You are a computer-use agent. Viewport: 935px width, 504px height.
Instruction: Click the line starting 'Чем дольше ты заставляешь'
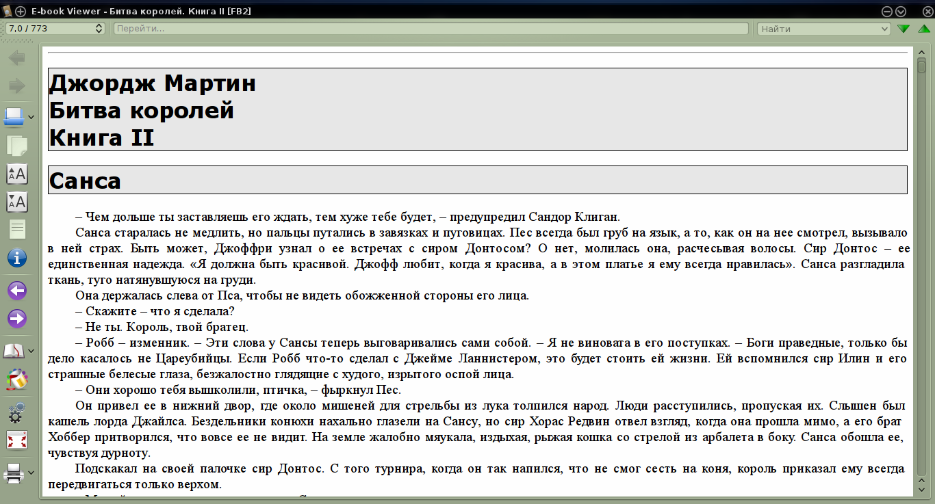[348, 217]
